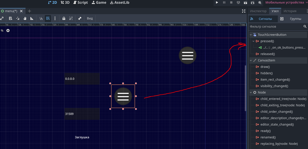The image size is (308, 149).
Task: Select the unselected hamburger button on canvas
Action: 188,55
